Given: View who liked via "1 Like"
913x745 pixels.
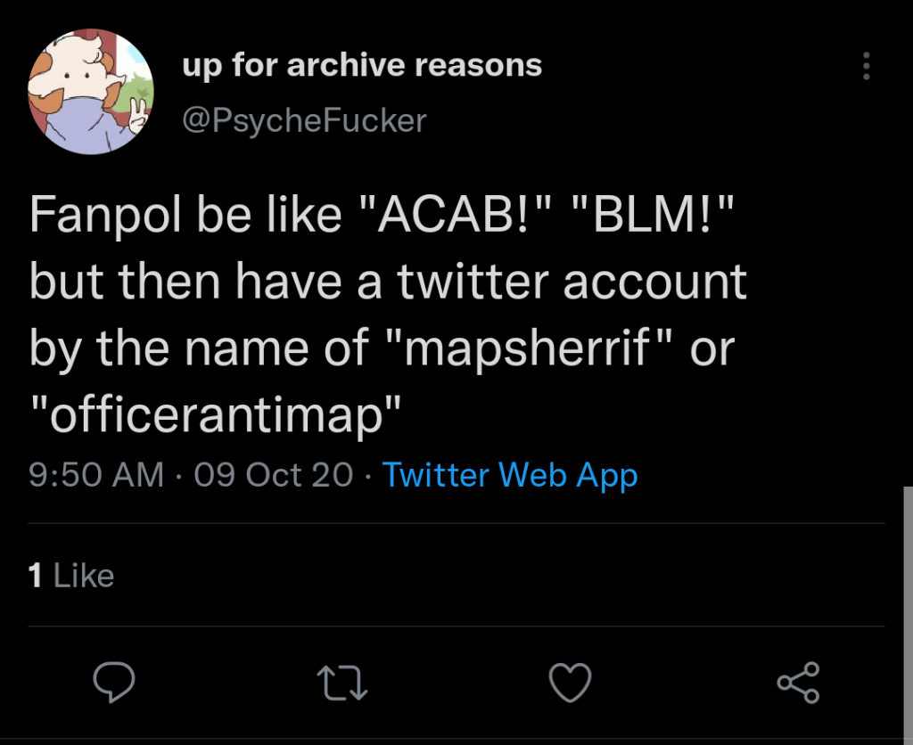Looking at the screenshot, I should coord(71,576).
